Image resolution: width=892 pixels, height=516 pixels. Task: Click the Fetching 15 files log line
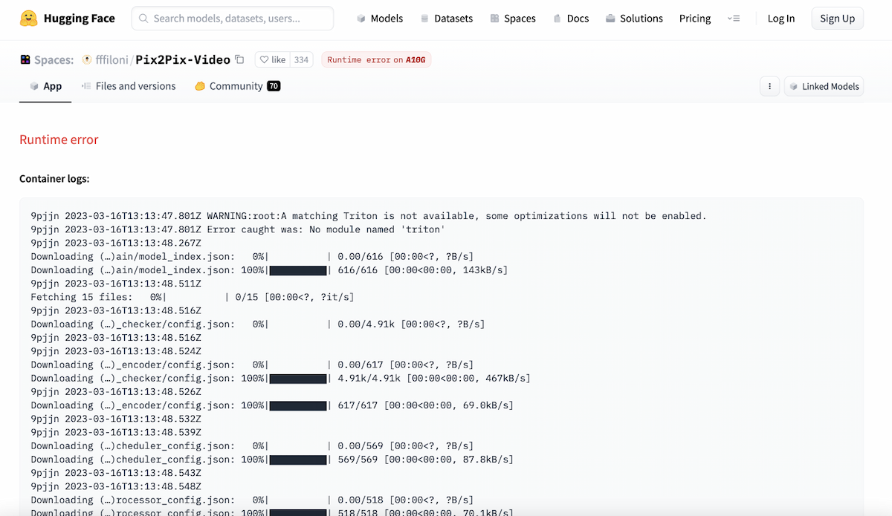pyautogui.click(x=193, y=297)
